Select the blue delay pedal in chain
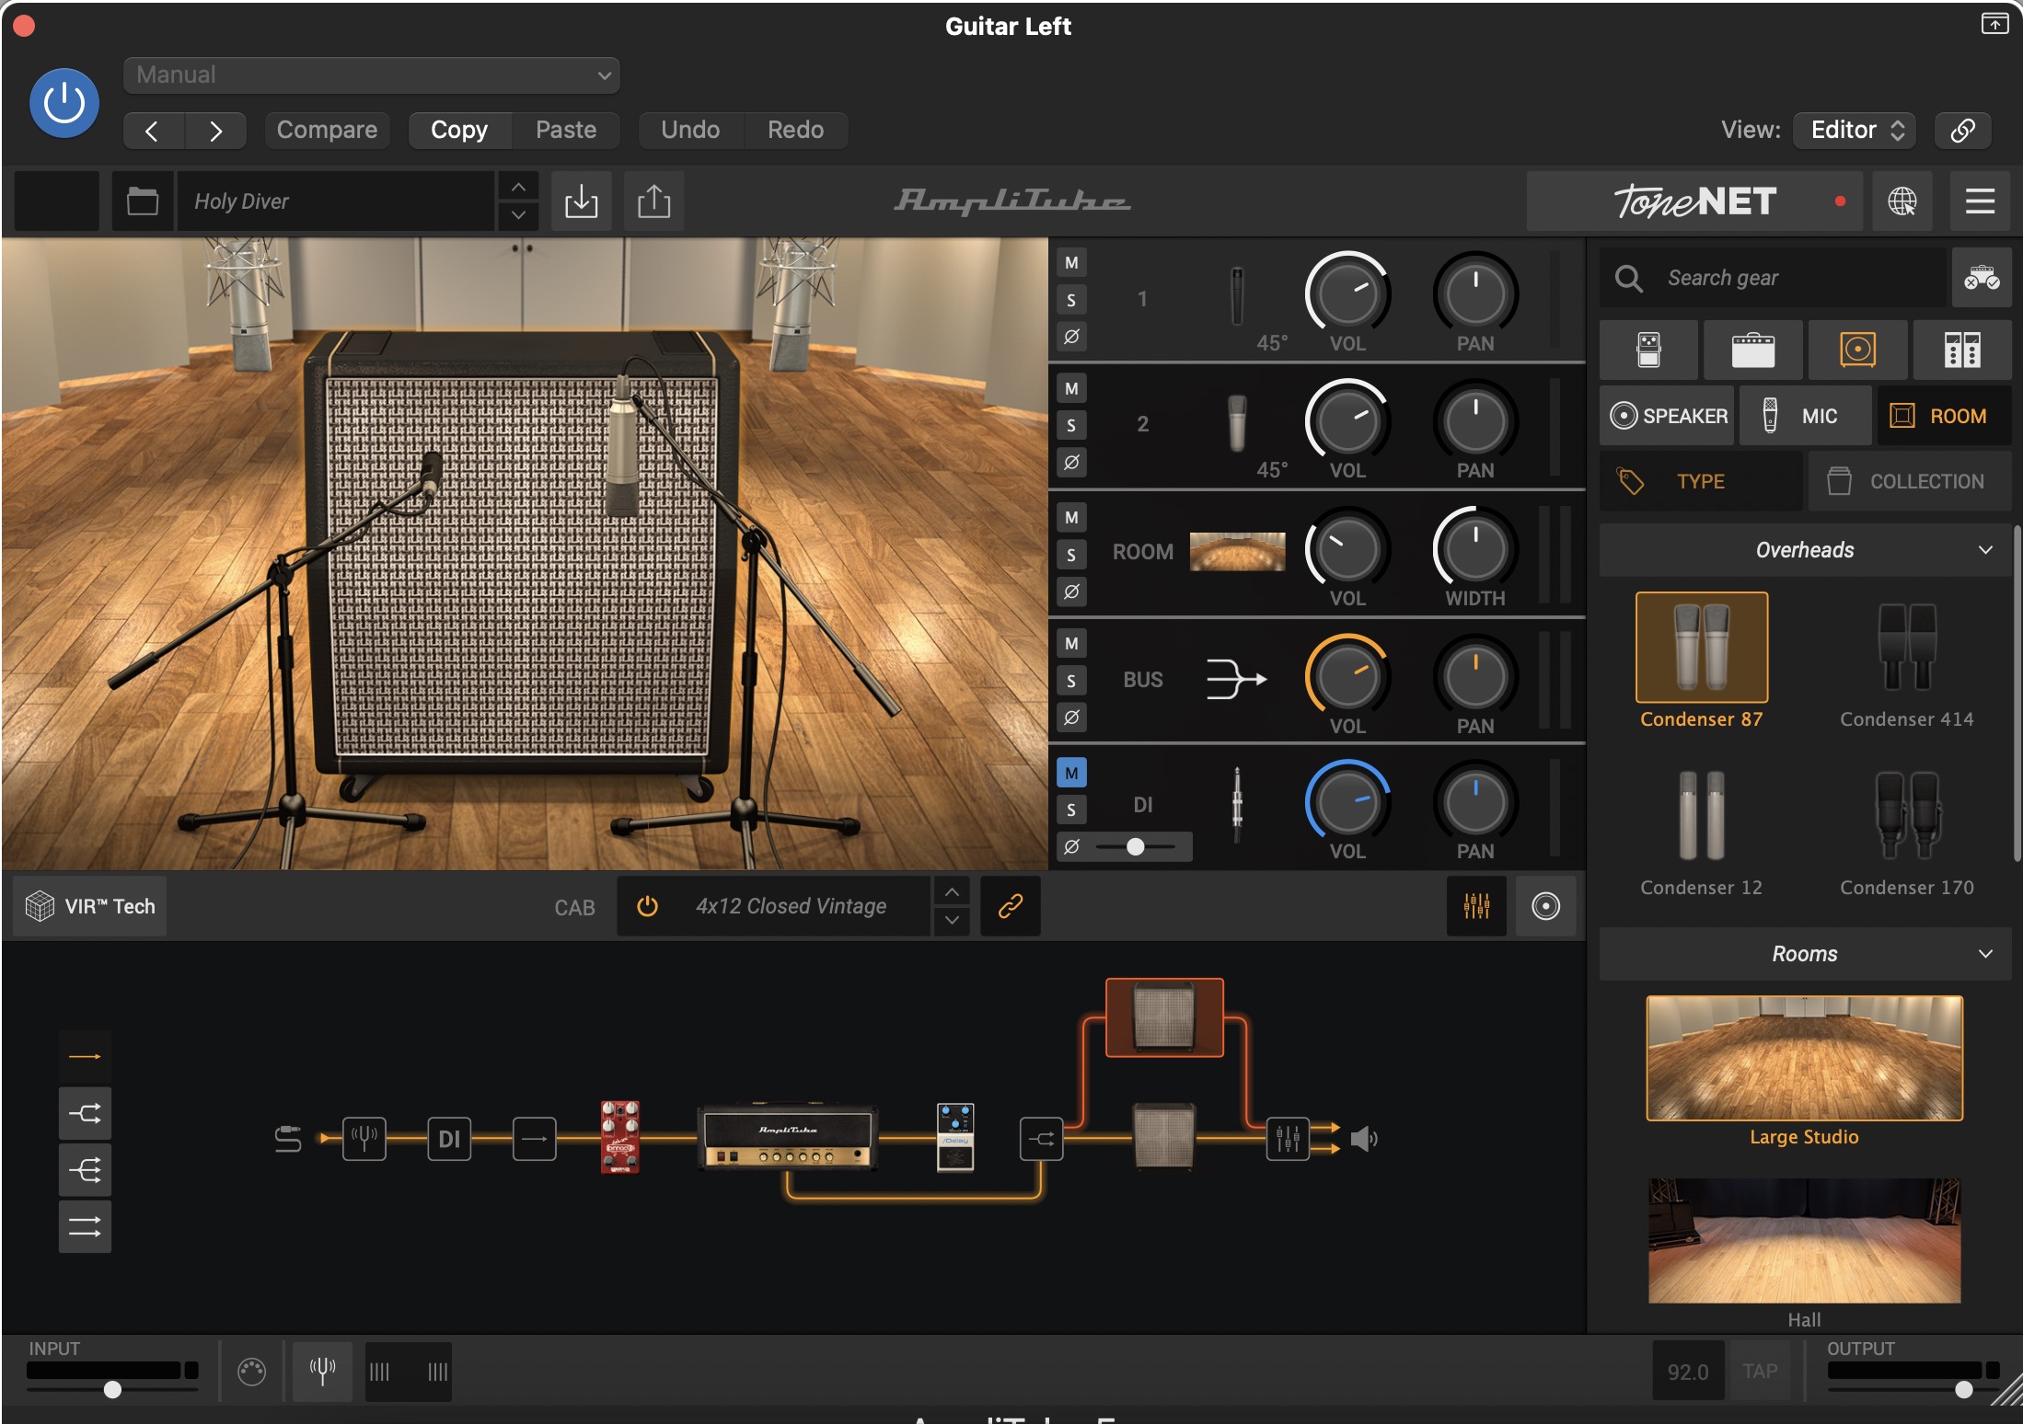2023x1424 pixels. (955, 1137)
